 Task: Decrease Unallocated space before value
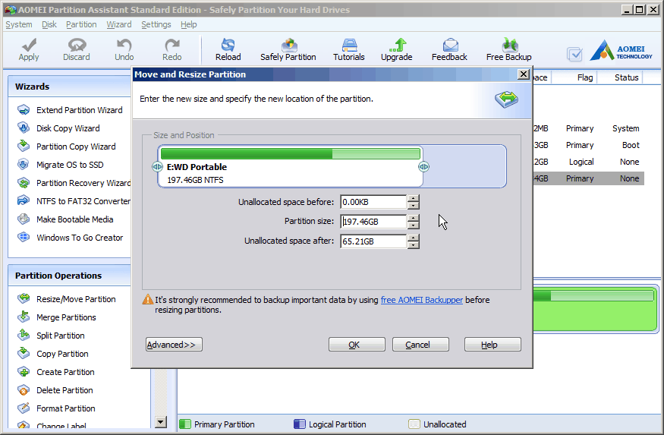coord(414,206)
